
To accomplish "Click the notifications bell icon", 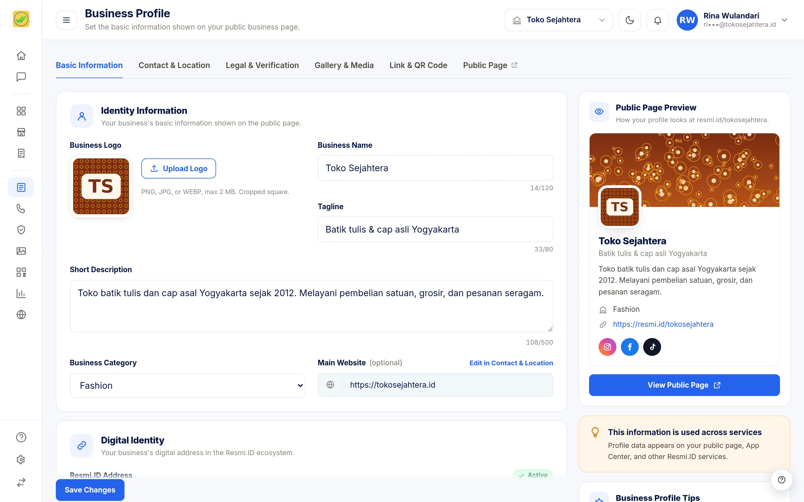I will tap(657, 20).
